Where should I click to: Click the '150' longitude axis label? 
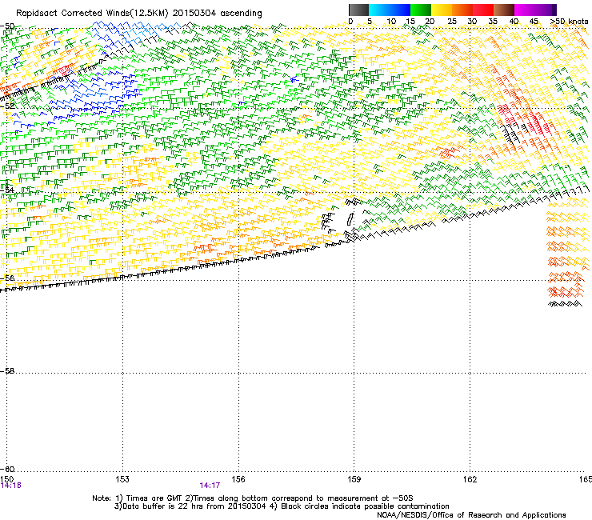pos(7,479)
